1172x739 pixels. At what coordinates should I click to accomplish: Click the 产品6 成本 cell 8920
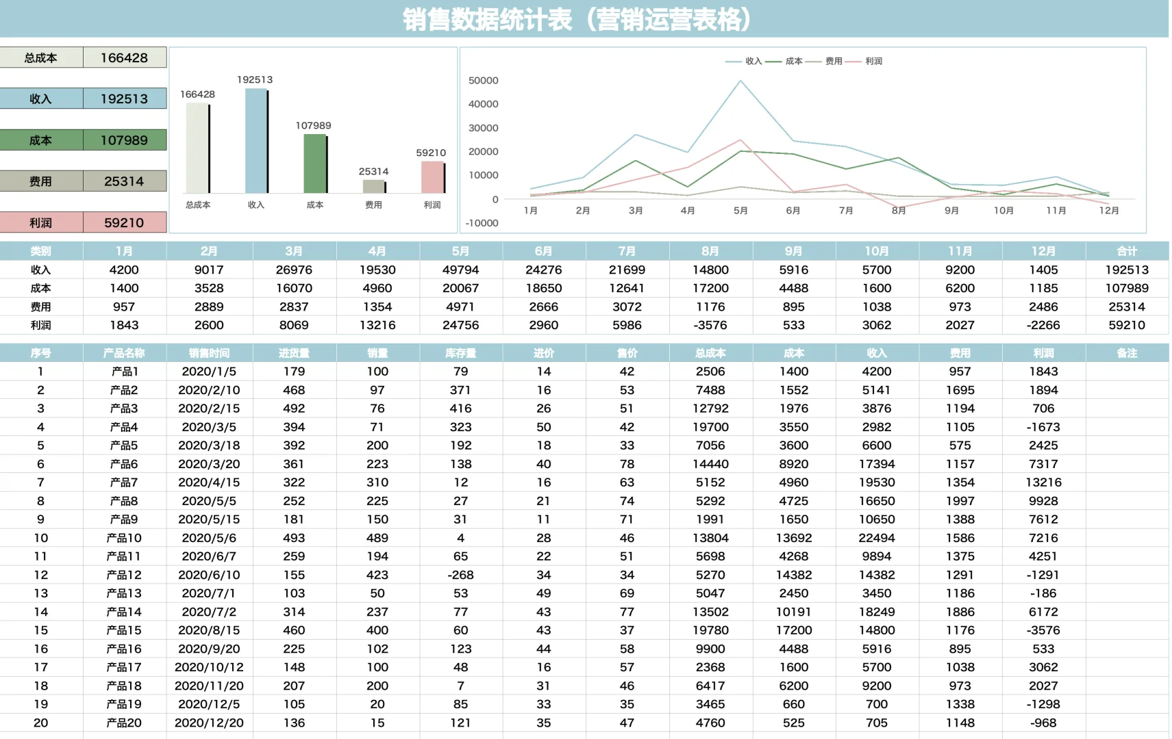[794, 464]
